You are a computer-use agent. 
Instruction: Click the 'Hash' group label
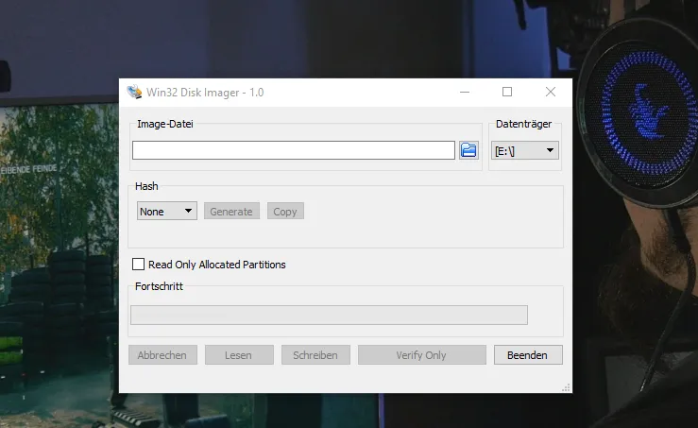click(x=146, y=186)
